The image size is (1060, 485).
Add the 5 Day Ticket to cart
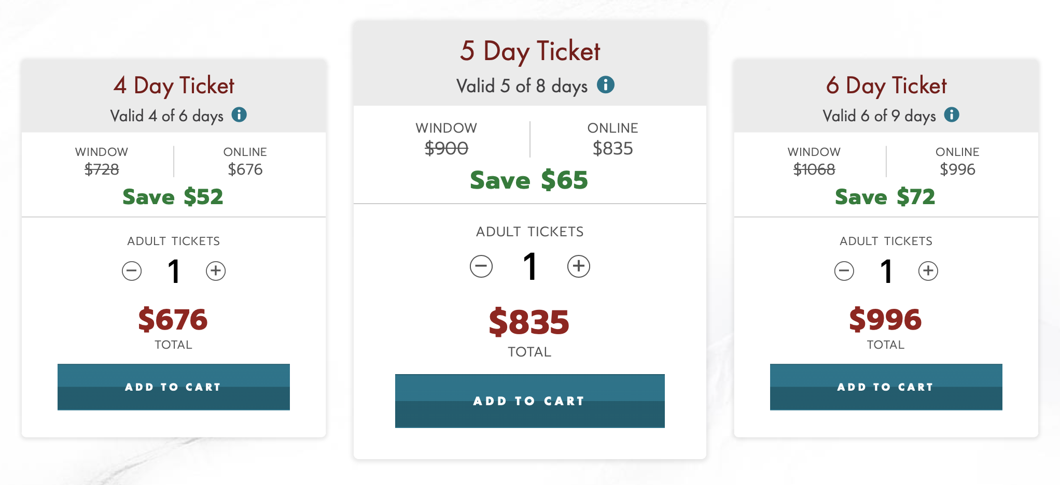(530, 401)
